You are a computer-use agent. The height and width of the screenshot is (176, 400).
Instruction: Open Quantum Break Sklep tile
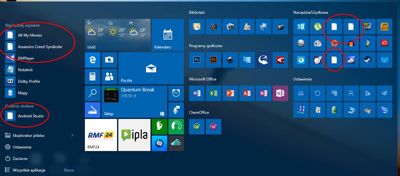(x=134, y=102)
